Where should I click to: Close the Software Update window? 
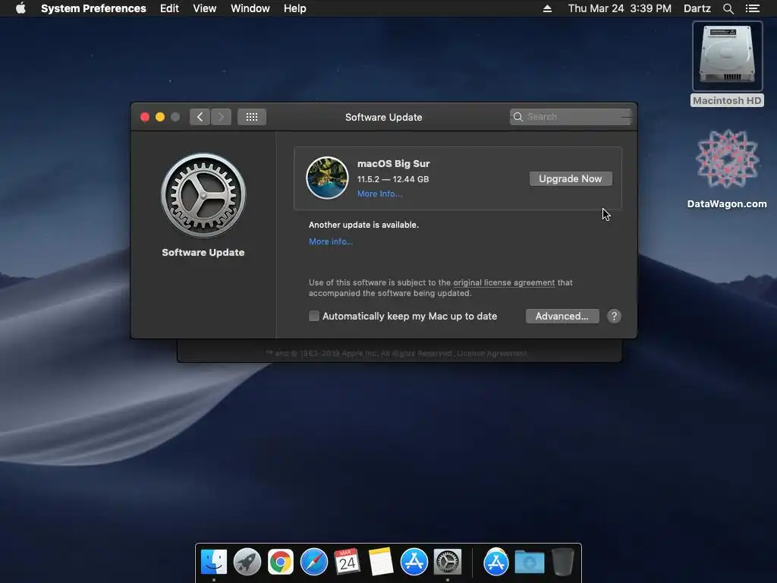[x=145, y=117]
